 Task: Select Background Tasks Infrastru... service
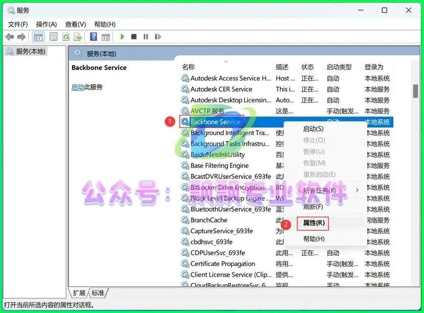coord(230,144)
